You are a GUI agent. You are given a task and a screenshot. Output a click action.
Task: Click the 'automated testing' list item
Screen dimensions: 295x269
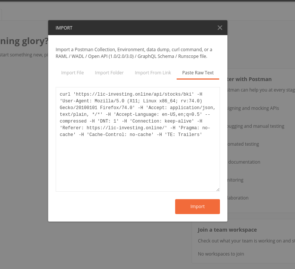[x=243, y=144]
